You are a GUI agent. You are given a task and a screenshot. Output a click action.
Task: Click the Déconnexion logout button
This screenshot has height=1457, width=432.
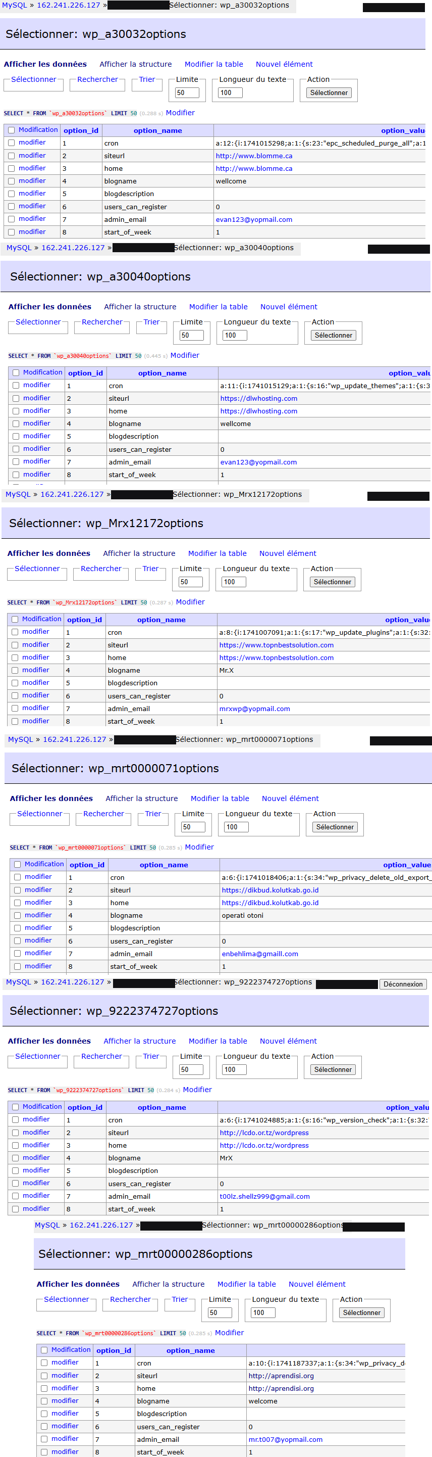pos(403,984)
